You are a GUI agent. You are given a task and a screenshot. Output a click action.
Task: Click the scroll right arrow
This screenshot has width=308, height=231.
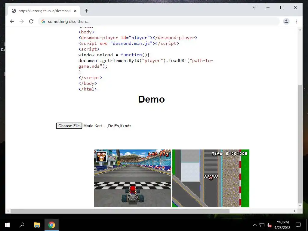295,211
